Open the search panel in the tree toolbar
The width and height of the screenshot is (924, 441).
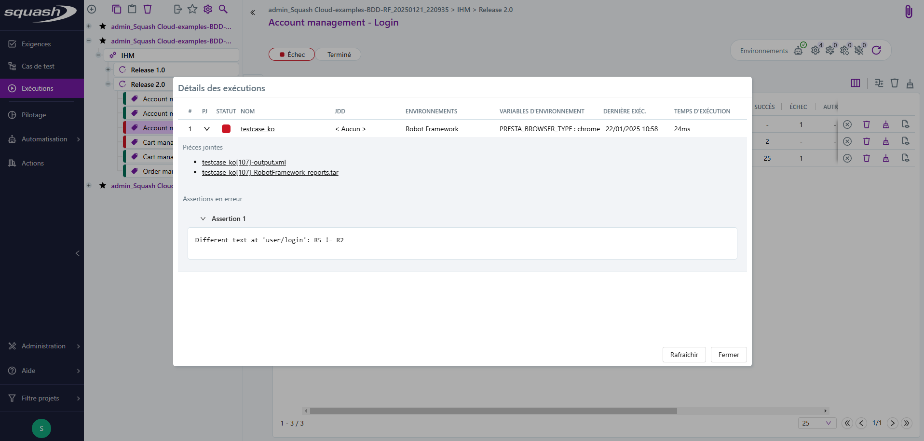[223, 9]
